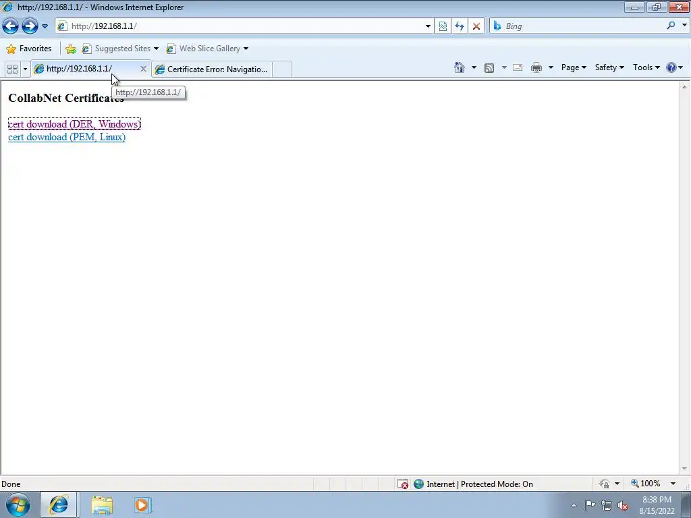Open the Favorites star button
This screenshot has height=518, width=691.
[29, 49]
